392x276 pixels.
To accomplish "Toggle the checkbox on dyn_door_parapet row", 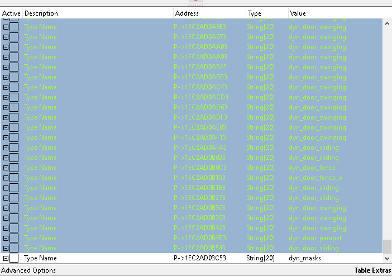I will tap(14, 238).
